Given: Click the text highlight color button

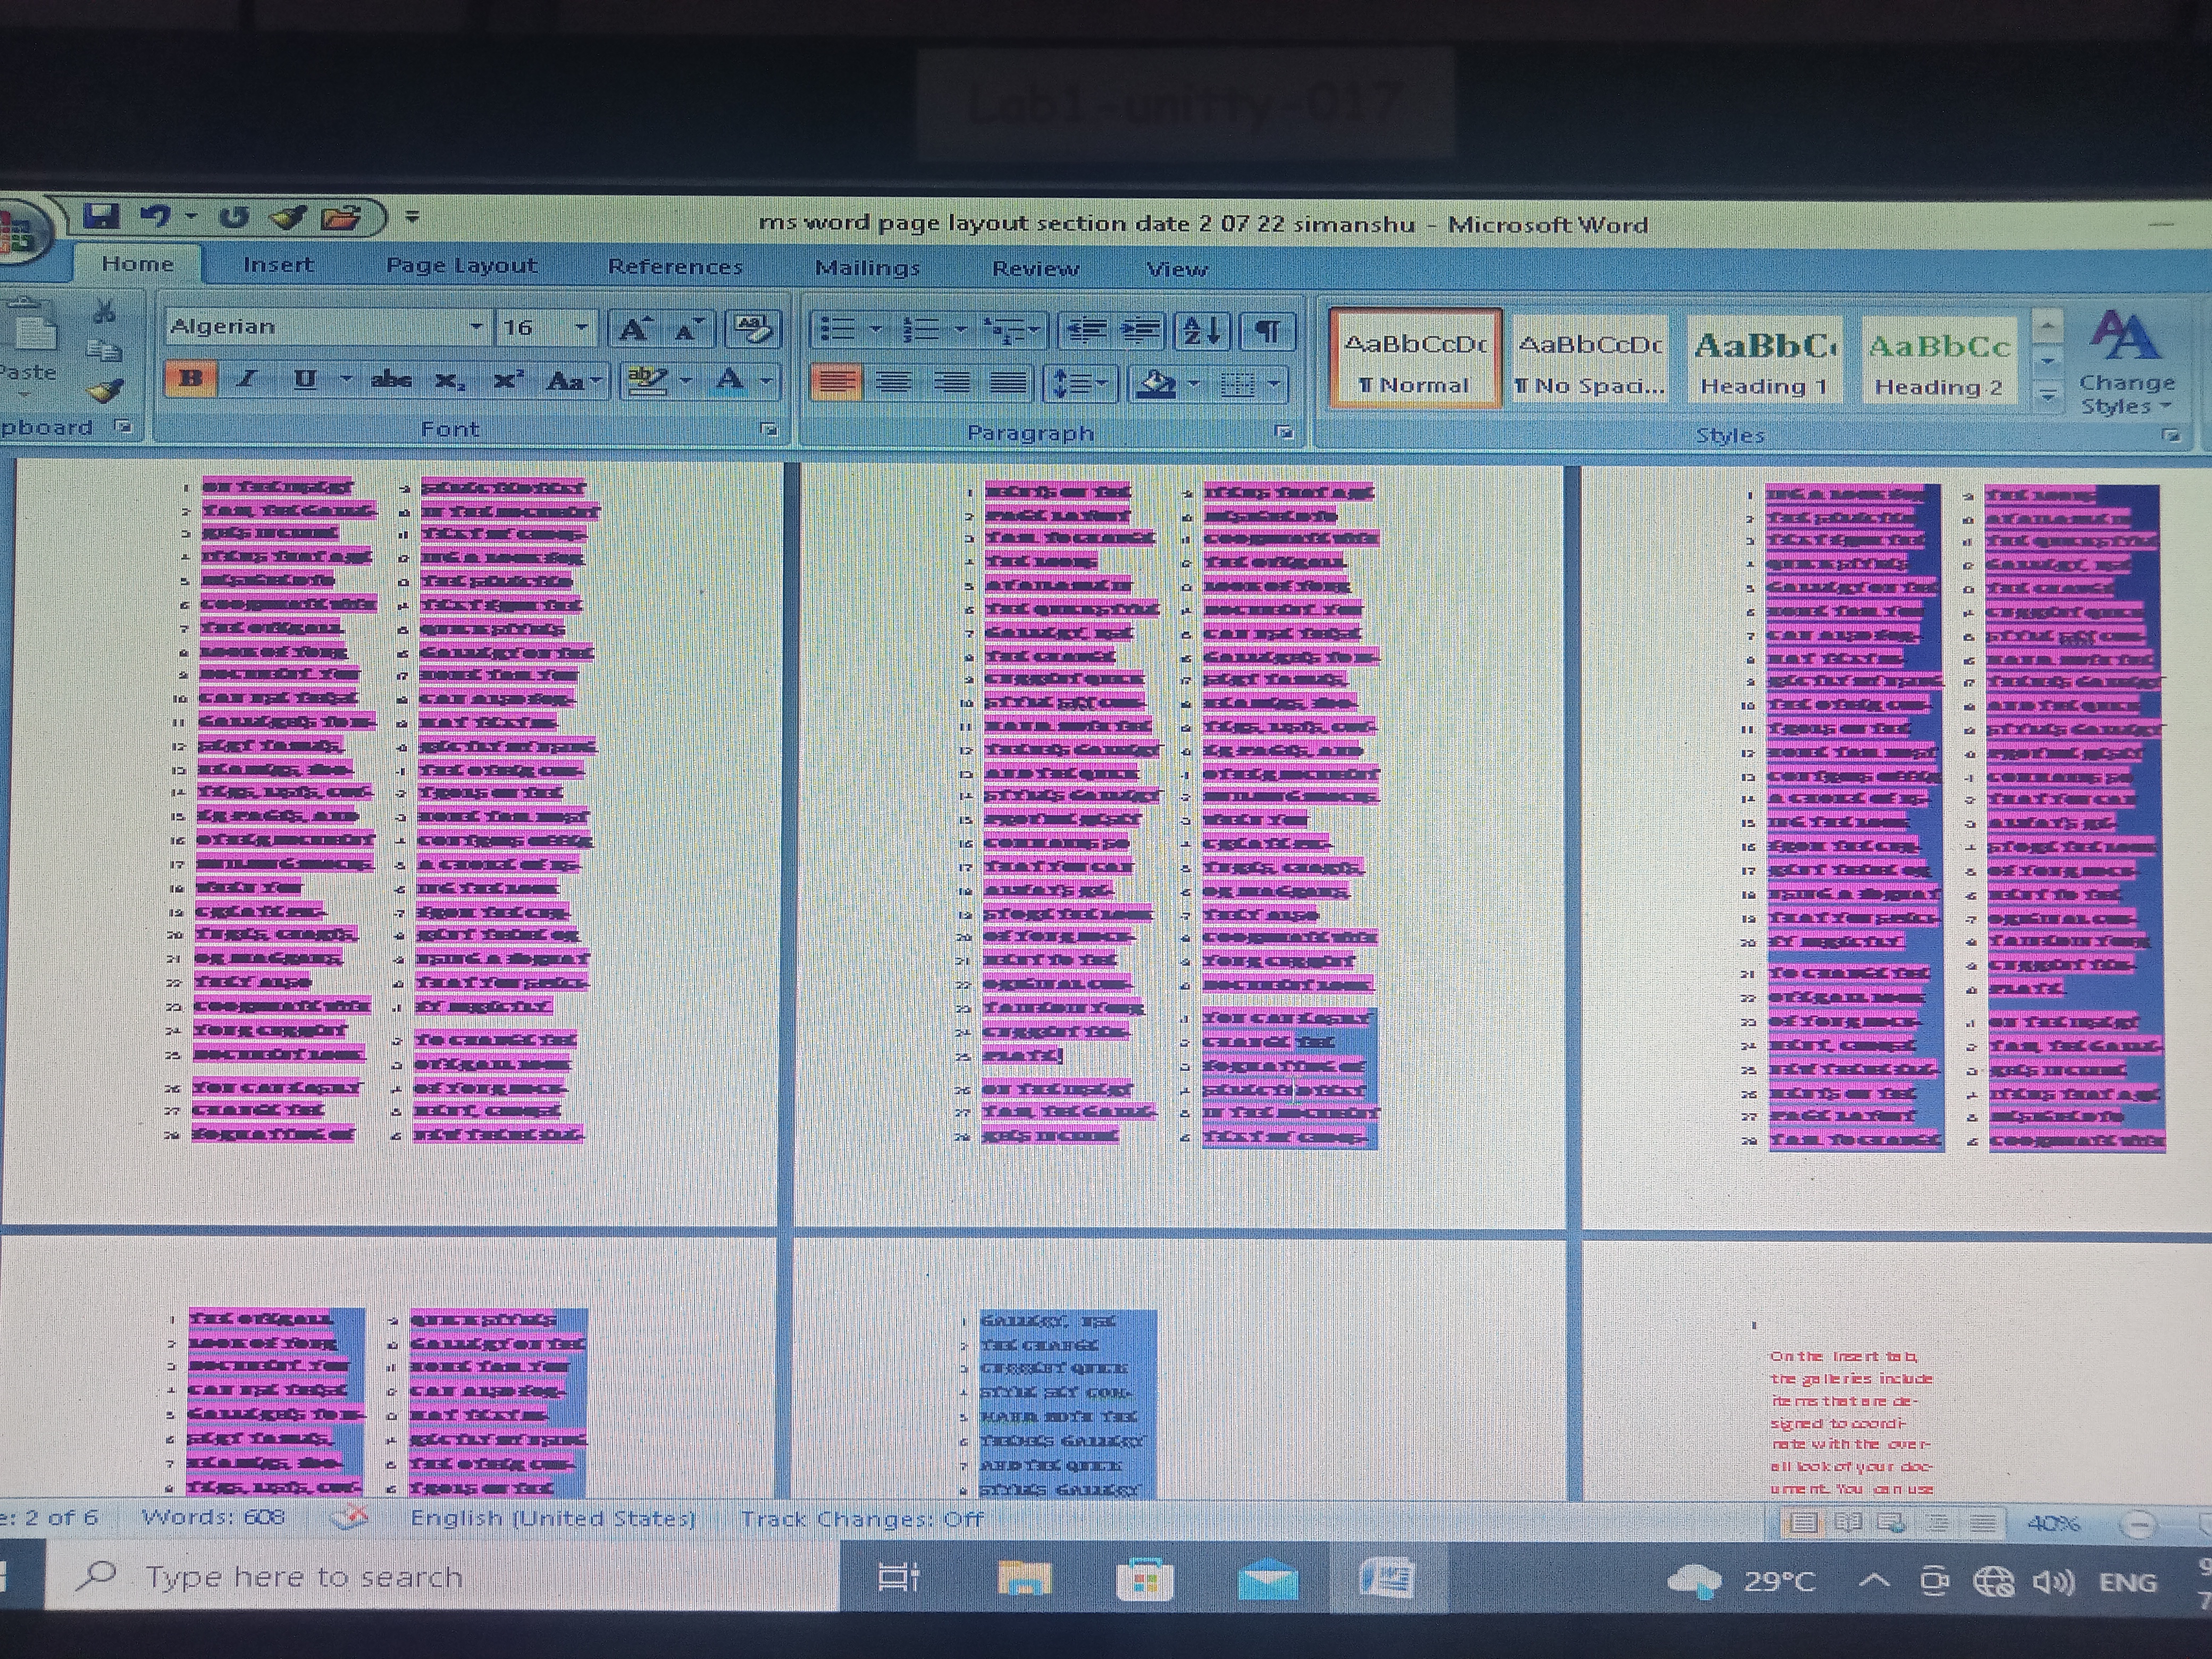Looking at the screenshot, I should pos(647,380).
